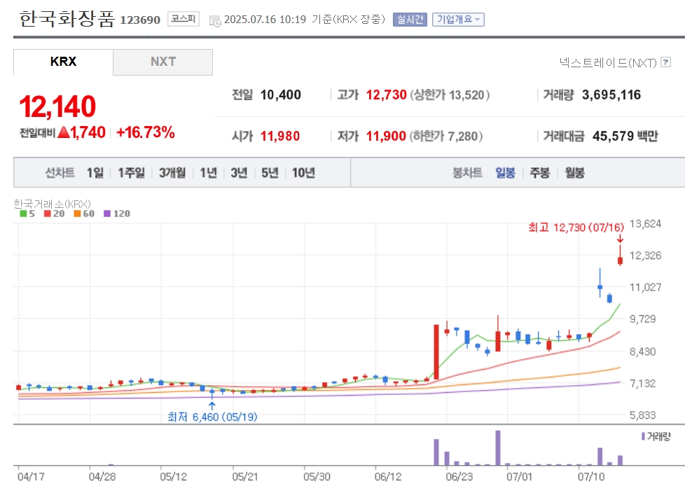Click the red up-triangle price change icon

[64, 132]
